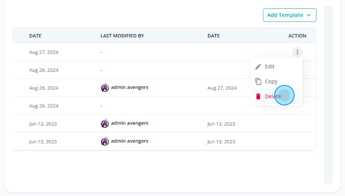Choose Copy from the action menu
The width and height of the screenshot is (345, 196).
coord(271,82)
